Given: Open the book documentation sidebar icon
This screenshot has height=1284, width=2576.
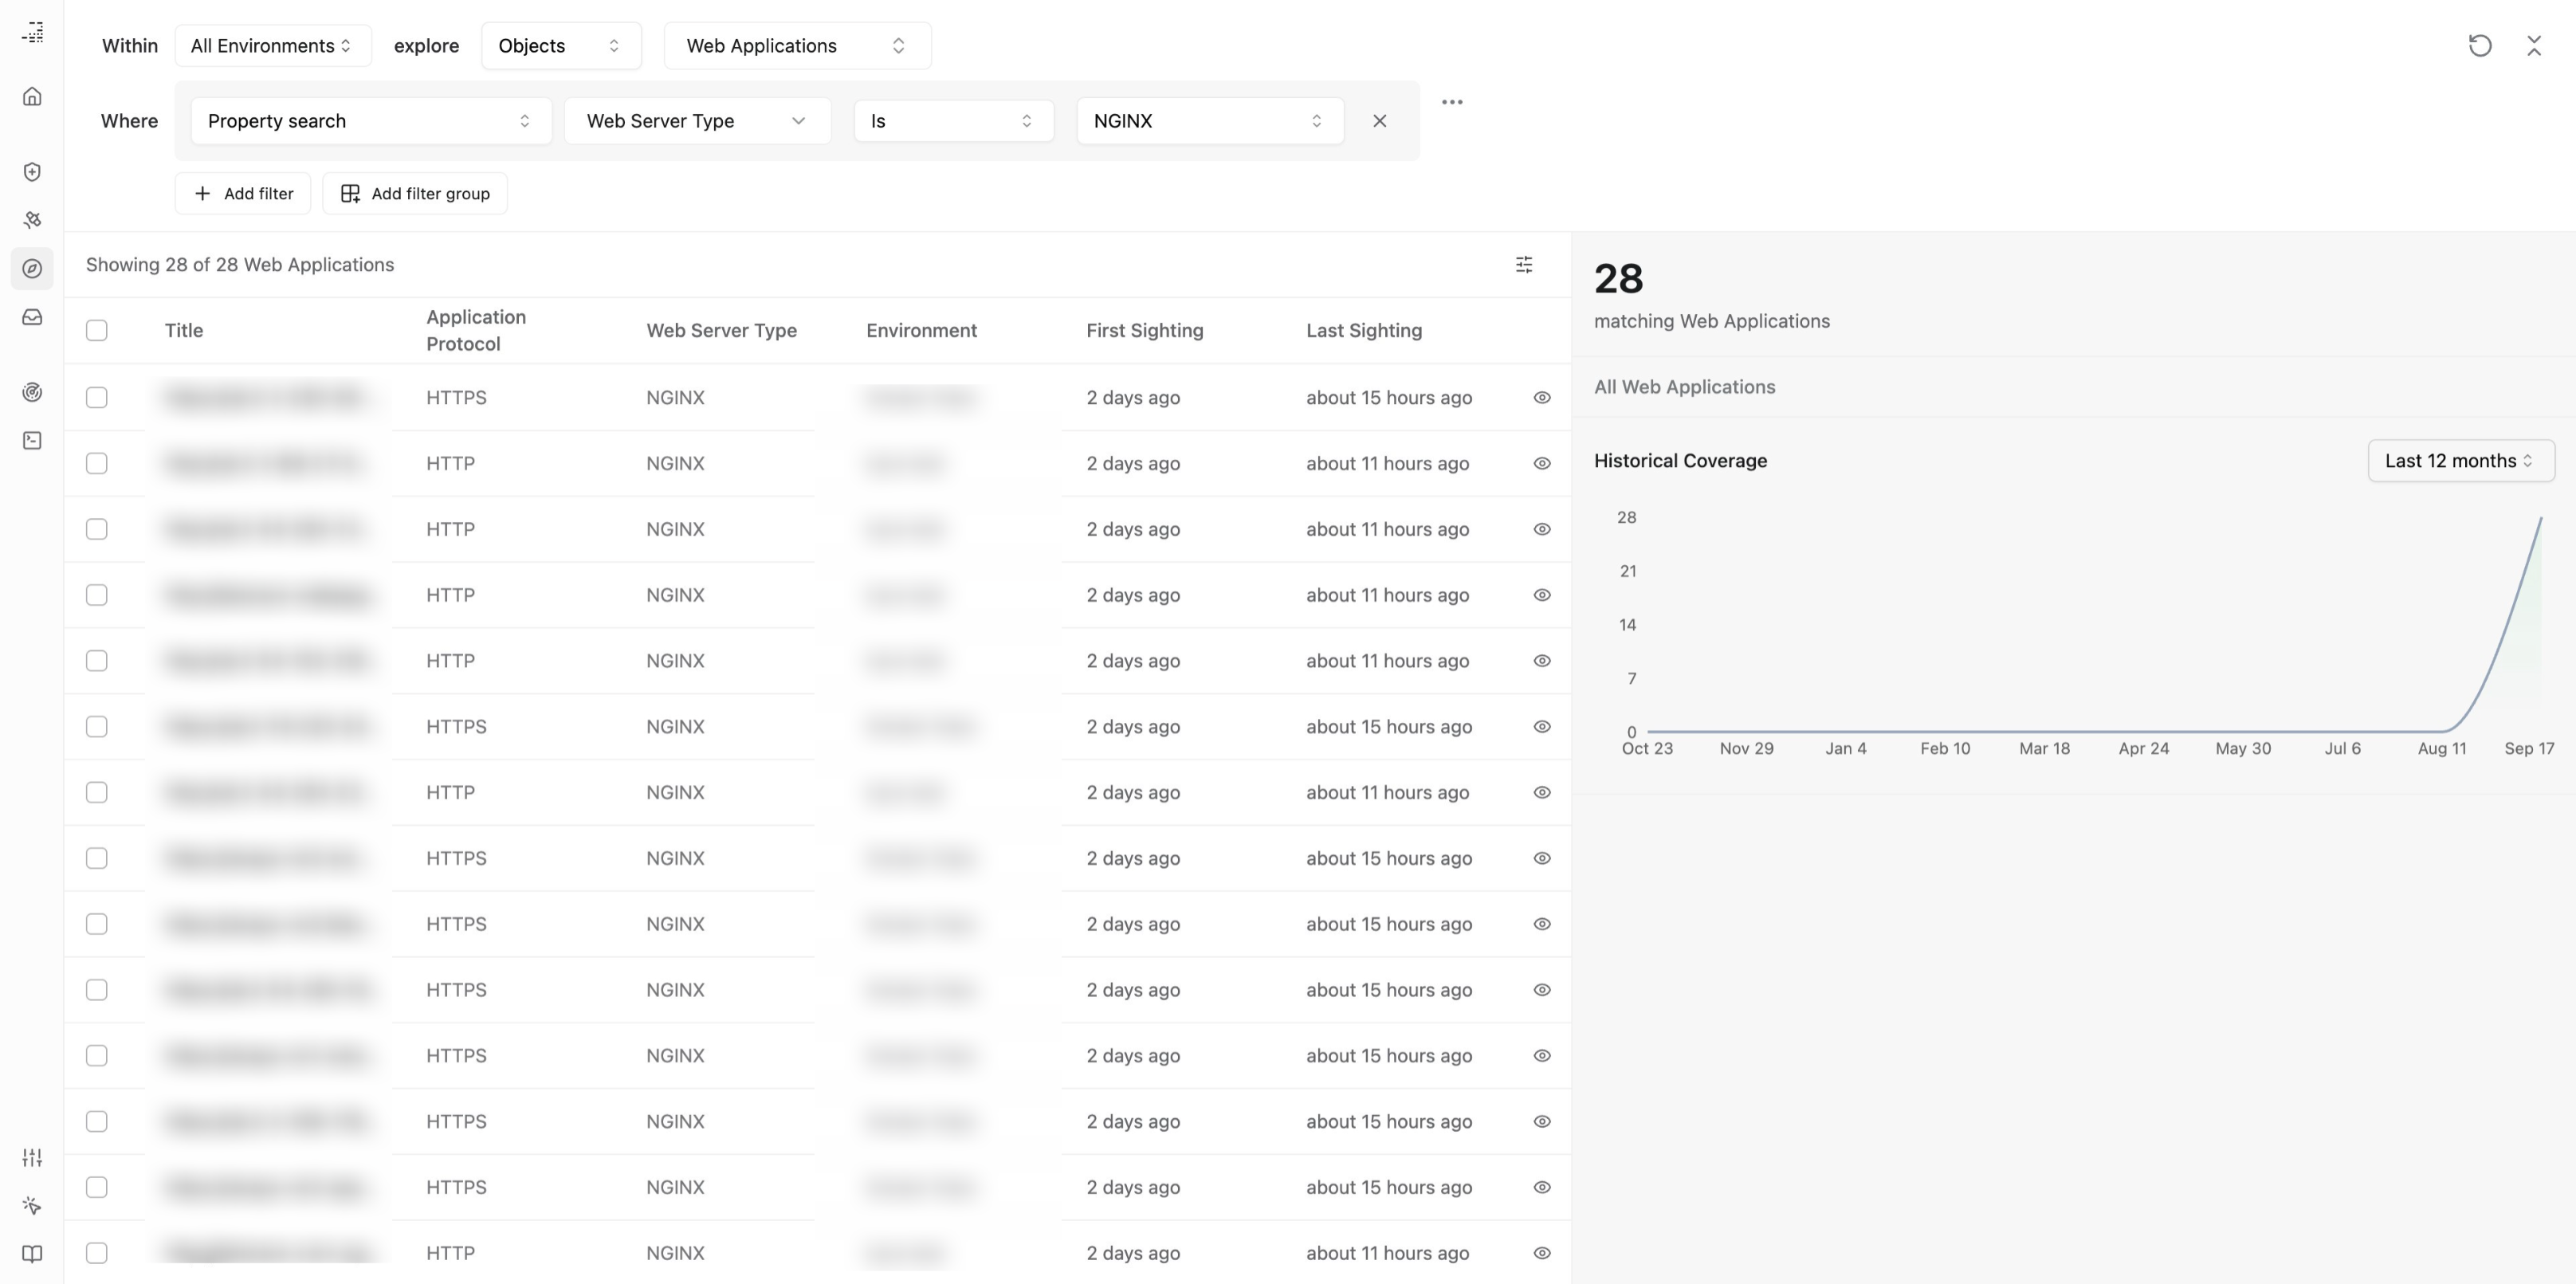Looking at the screenshot, I should point(32,1254).
